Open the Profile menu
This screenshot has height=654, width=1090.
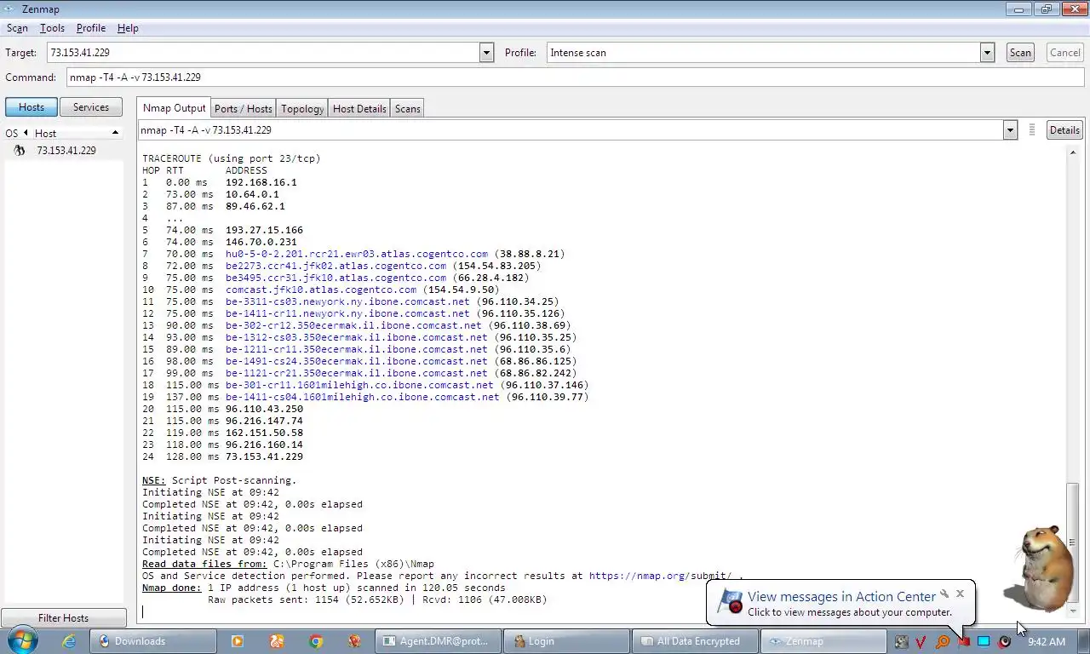click(91, 28)
